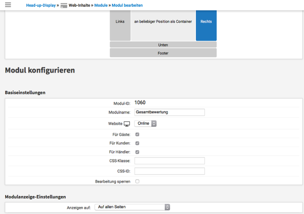Choose the Rechts position block

(x=206, y=22)
